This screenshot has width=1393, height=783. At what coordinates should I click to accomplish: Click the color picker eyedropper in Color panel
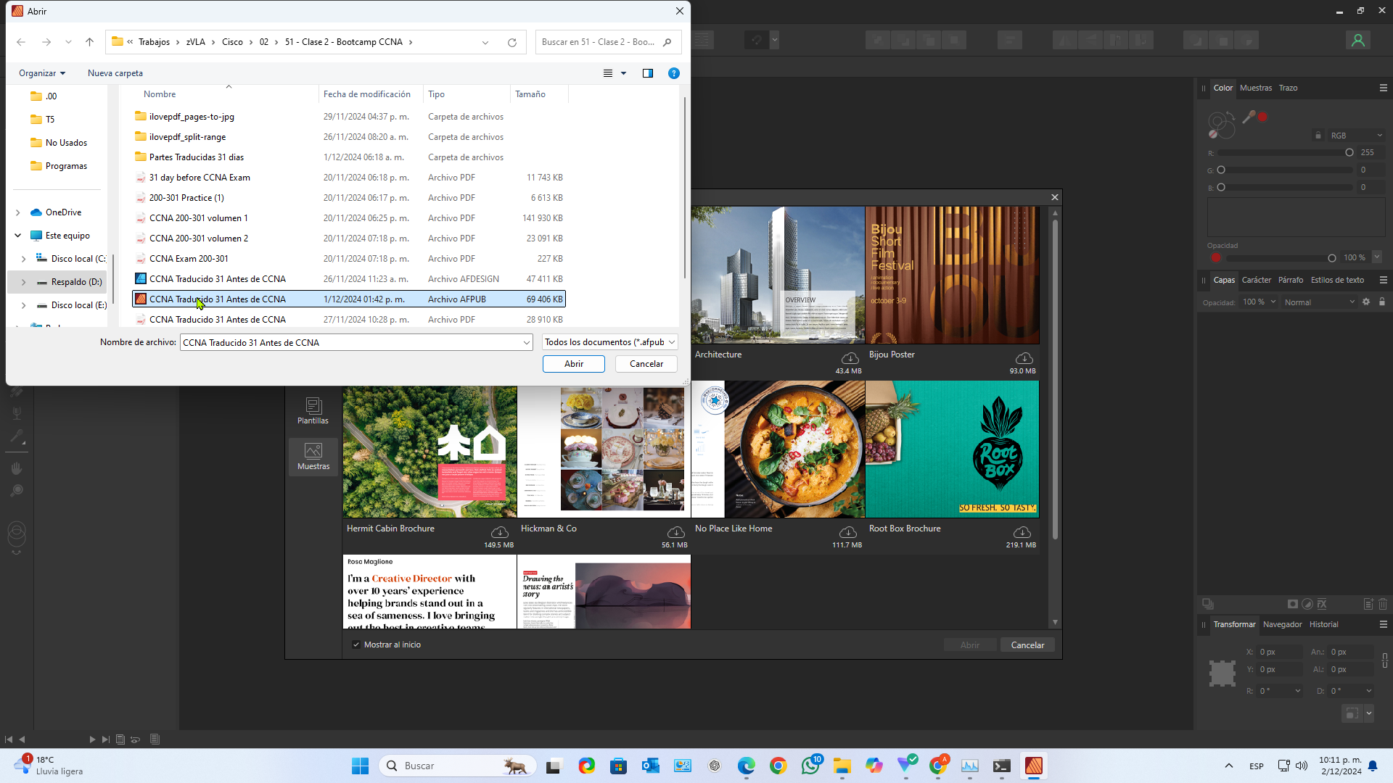tap(1248, 117)
